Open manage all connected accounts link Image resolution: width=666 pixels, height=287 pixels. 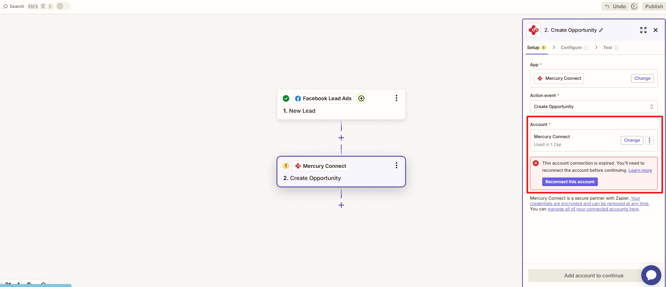[593, 209]
